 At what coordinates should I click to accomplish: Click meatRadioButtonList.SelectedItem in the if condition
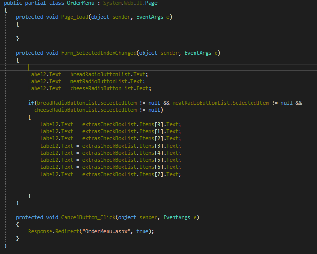(x=221, y=103)
